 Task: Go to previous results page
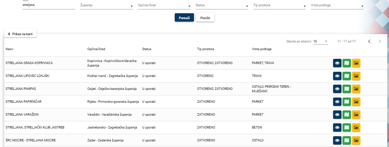coord(369,41)
